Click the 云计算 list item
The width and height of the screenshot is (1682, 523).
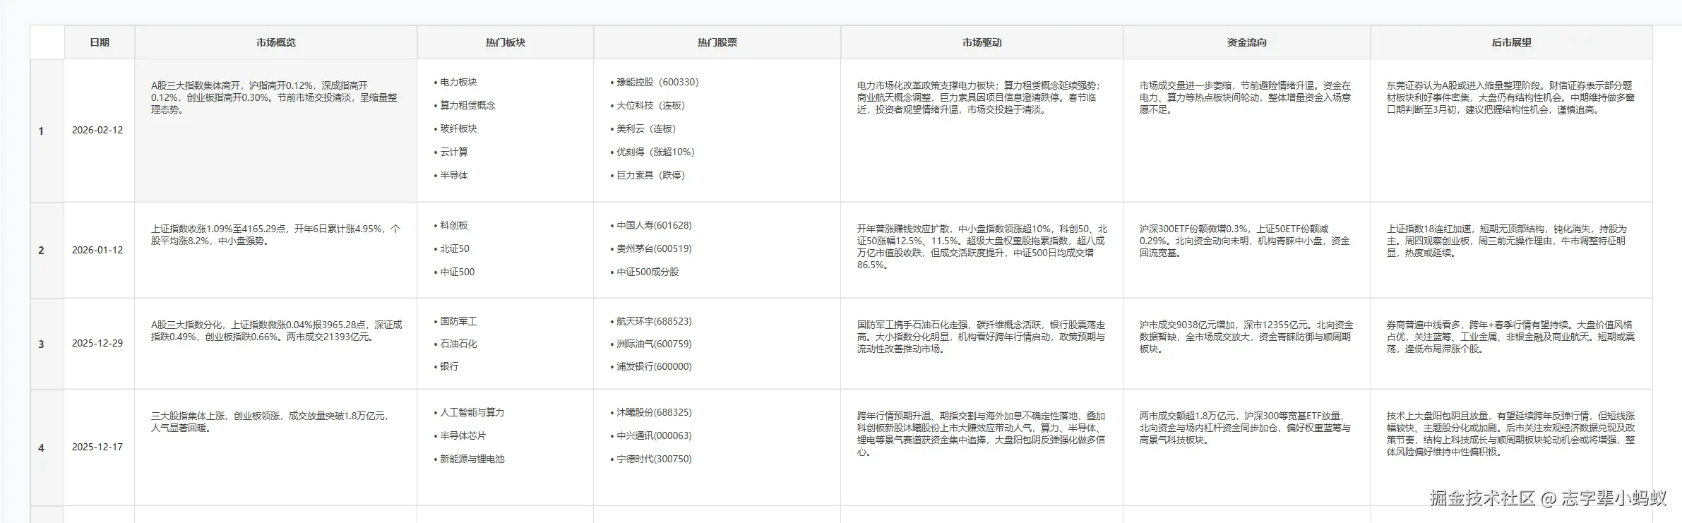pos(451,152)
